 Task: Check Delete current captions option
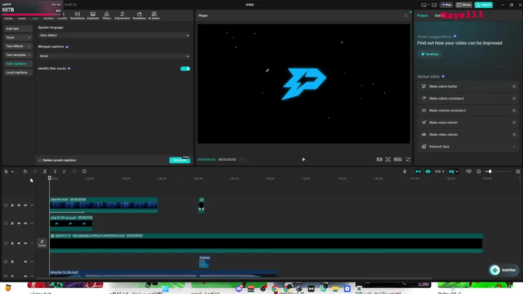click(40, 160)
